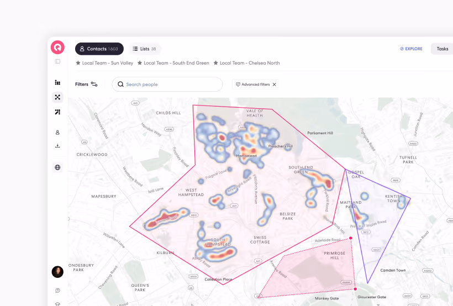Click the CRICKLEWOOD map label

point(92,155)
